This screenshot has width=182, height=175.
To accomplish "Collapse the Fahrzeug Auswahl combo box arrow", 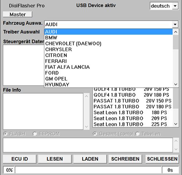I will pos(175,24).
